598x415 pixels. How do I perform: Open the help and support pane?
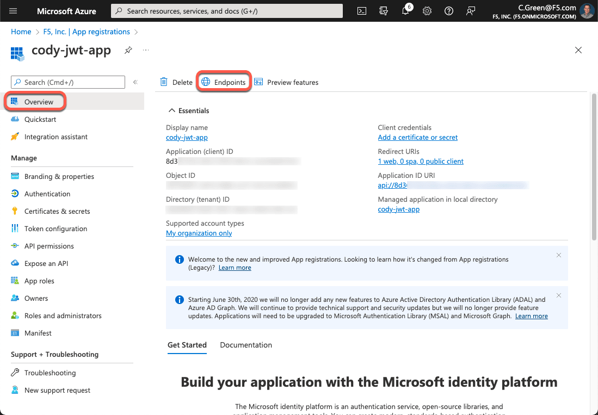coord(448,10)
